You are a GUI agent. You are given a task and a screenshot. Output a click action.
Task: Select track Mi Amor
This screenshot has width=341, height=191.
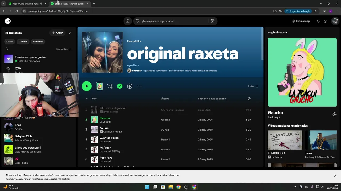tap(105, 148)
